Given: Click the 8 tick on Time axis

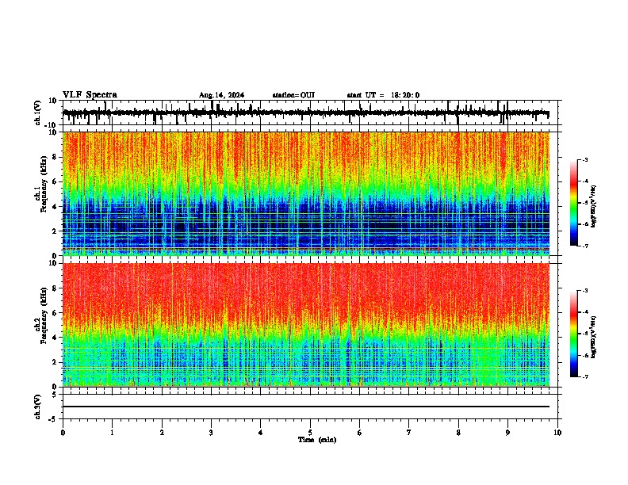Looking at the screenshot, I should pyautogui.click(x=458, y=433).
